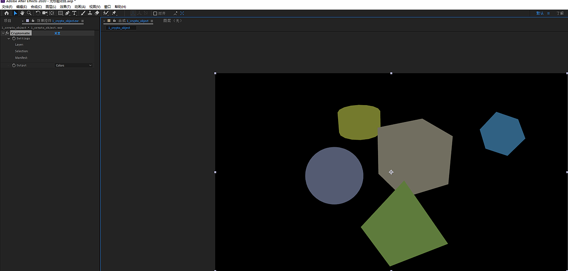Screen dimensions: 568x271
Task: Select the Selection arrow tool
Action: click(16, 13)
